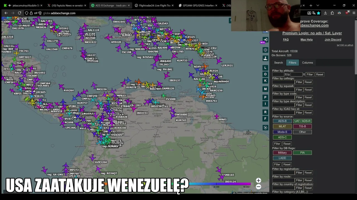Toggle ADS-B source filter
The image size is (357, 200).
click(x=282, y=121)
